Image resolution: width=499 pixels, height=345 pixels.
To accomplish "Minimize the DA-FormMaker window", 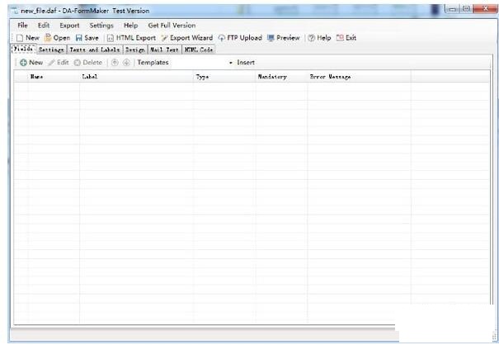I will point(452,9).
